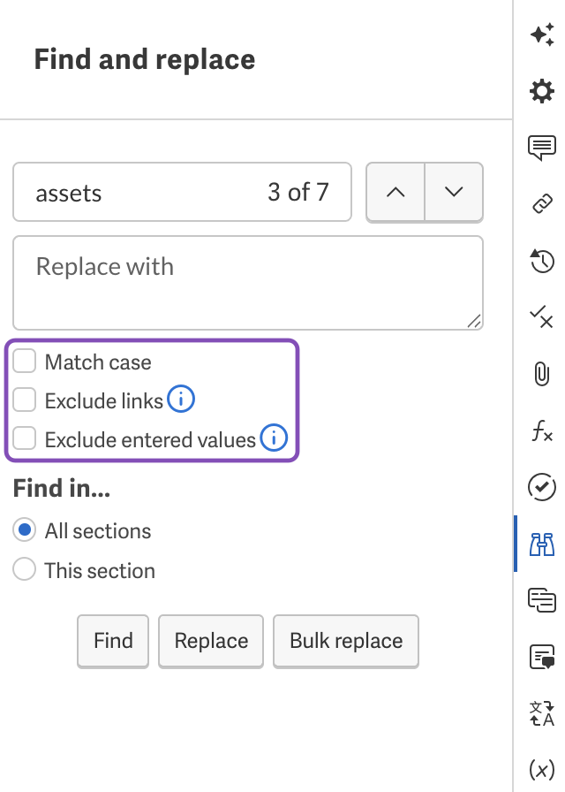The width and height of the screenshot is (565, 792).
Task: Open the check and cross validation icon
Action: [542, 317]
